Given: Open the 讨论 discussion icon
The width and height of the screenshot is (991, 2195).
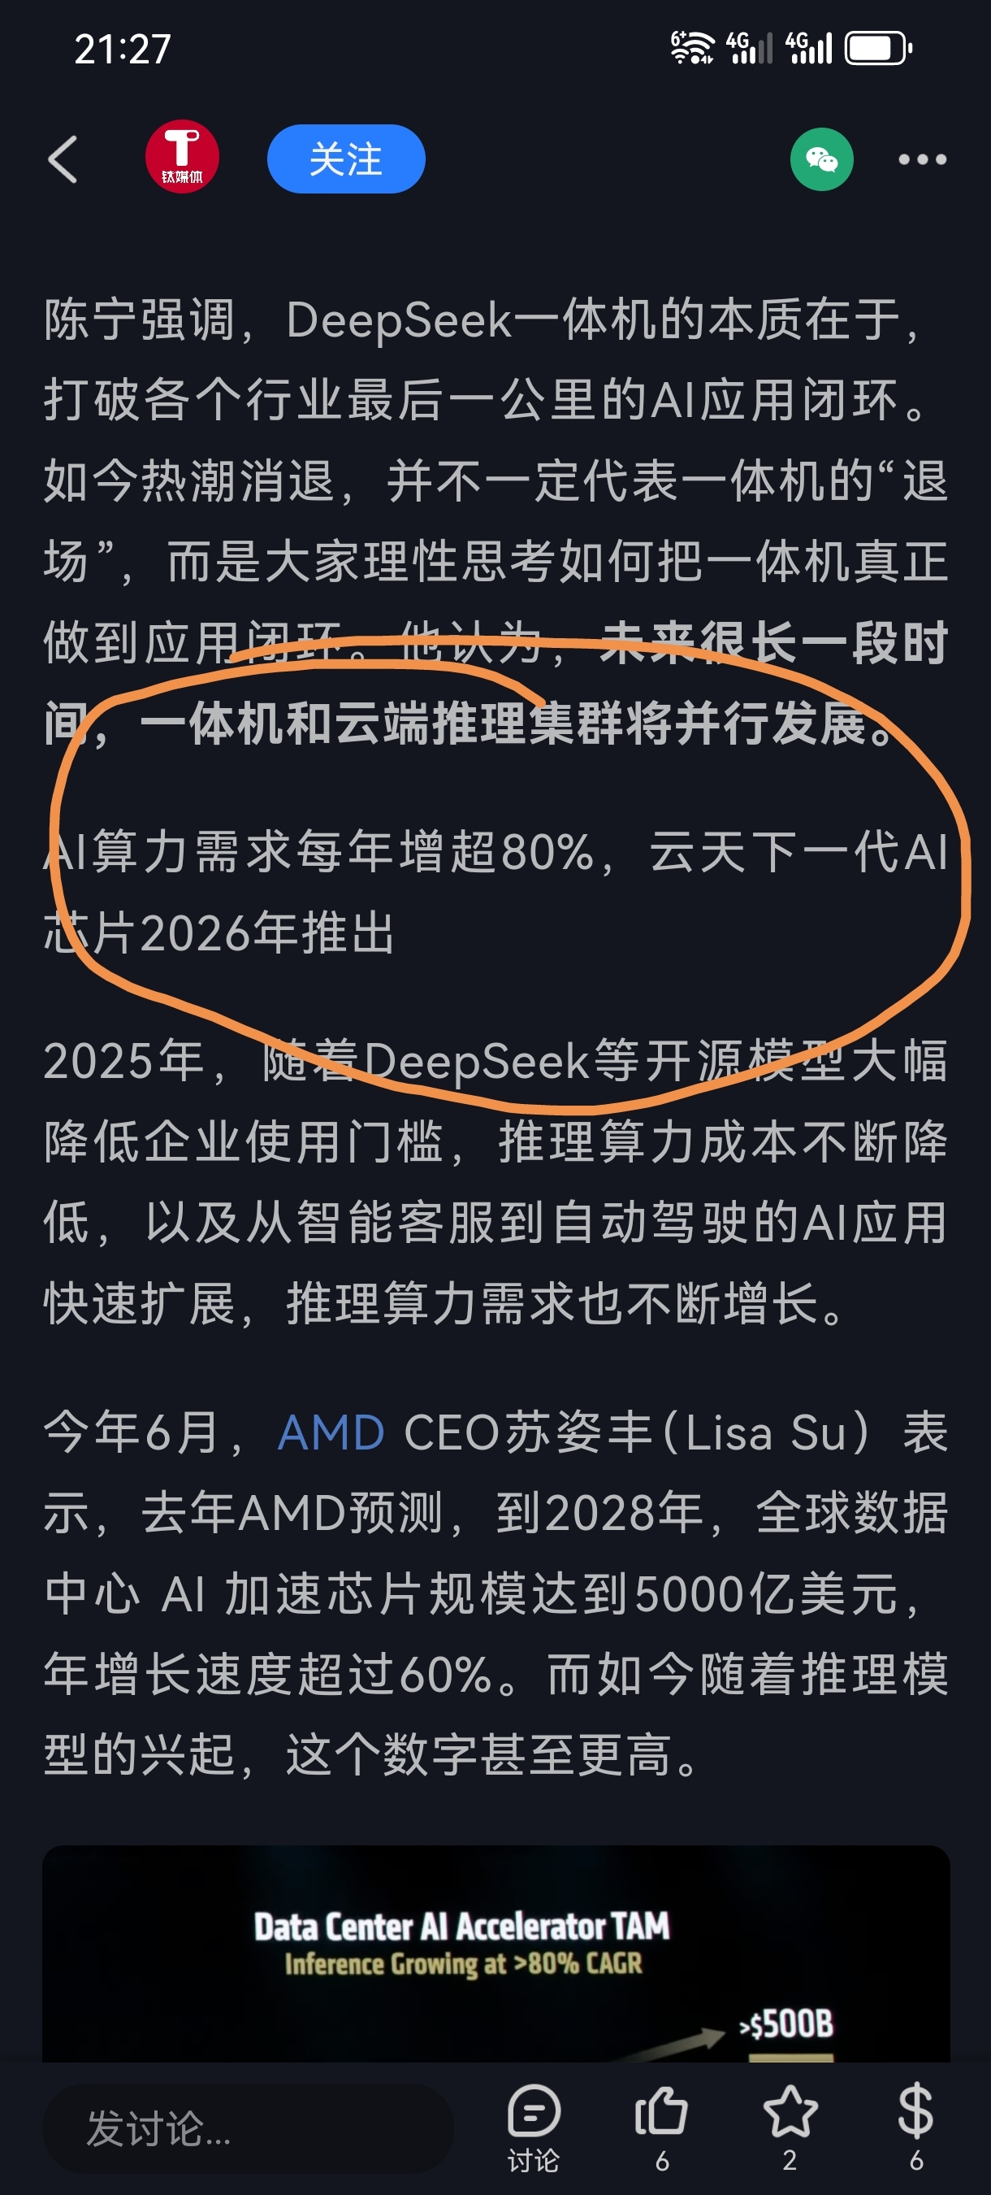Looking at the screenshot, I should coord(534,2128).
